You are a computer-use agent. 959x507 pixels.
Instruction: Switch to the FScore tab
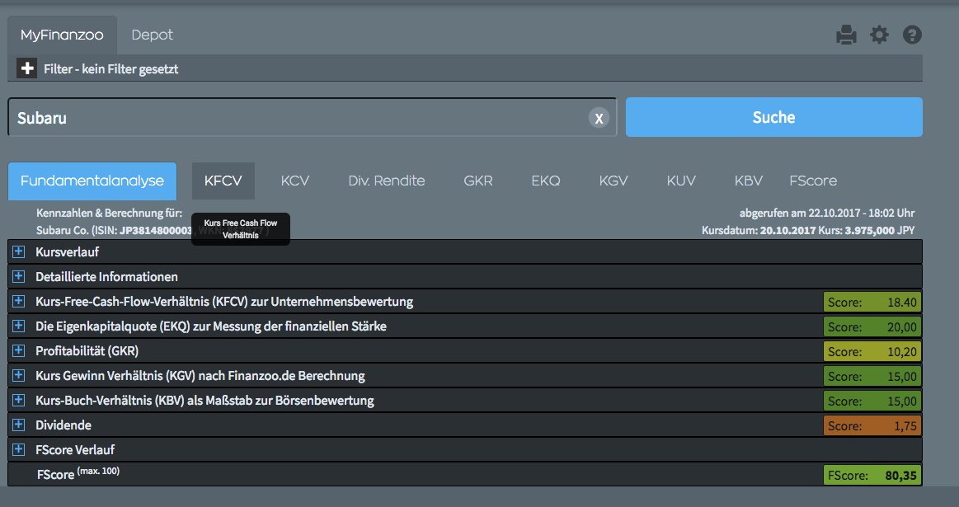coord(812,181)
